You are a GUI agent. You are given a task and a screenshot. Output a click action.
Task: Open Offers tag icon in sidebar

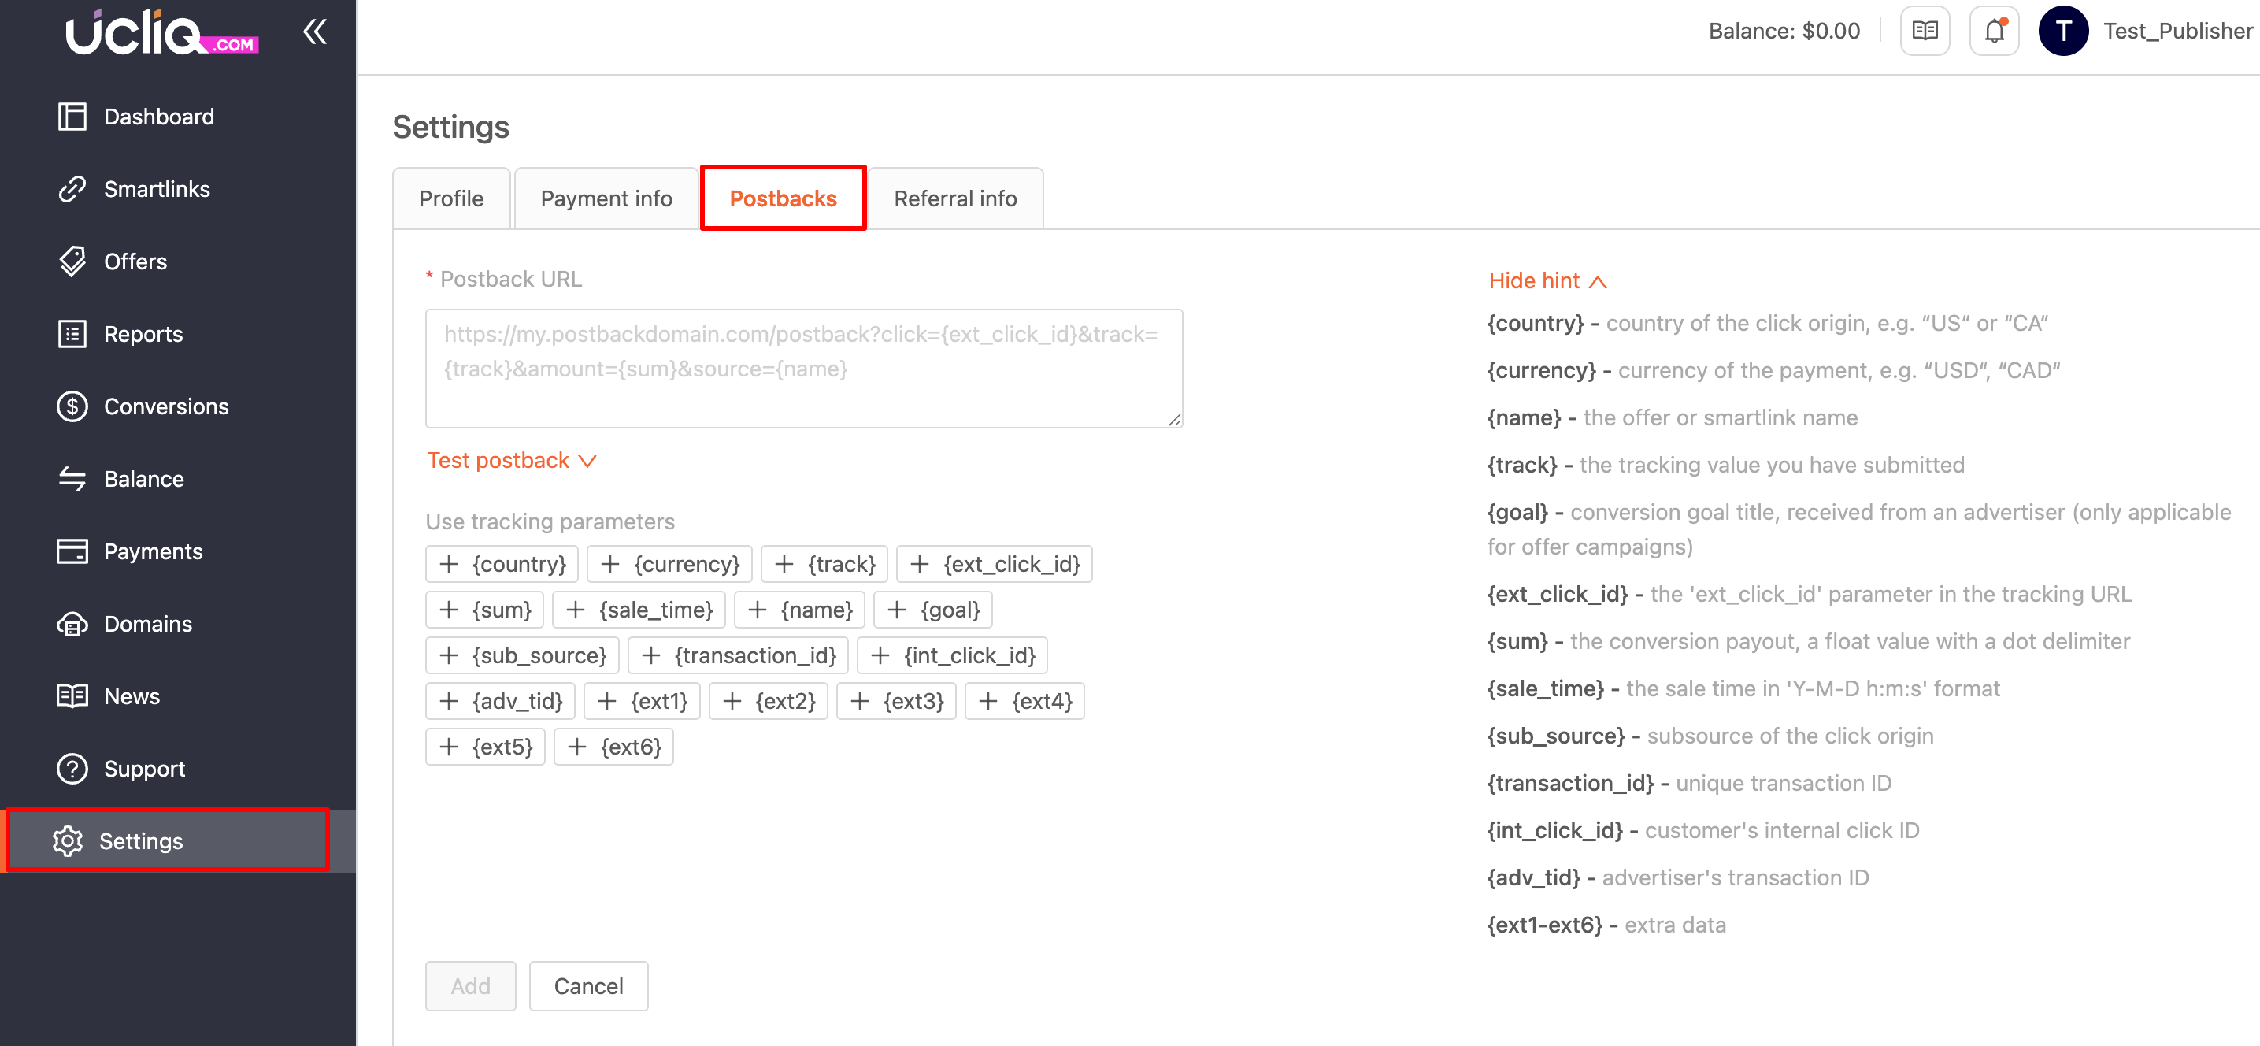click(x=72, y=261)
